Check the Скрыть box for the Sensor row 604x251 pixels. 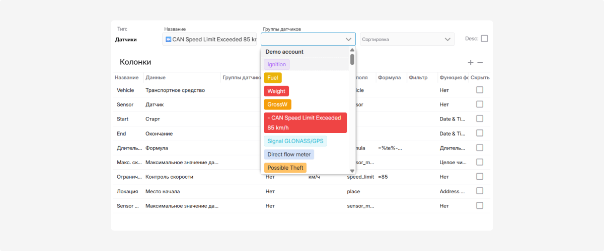480,104
